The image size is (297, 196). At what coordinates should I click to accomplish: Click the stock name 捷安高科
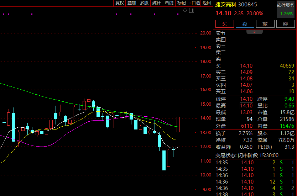(225, 5)
